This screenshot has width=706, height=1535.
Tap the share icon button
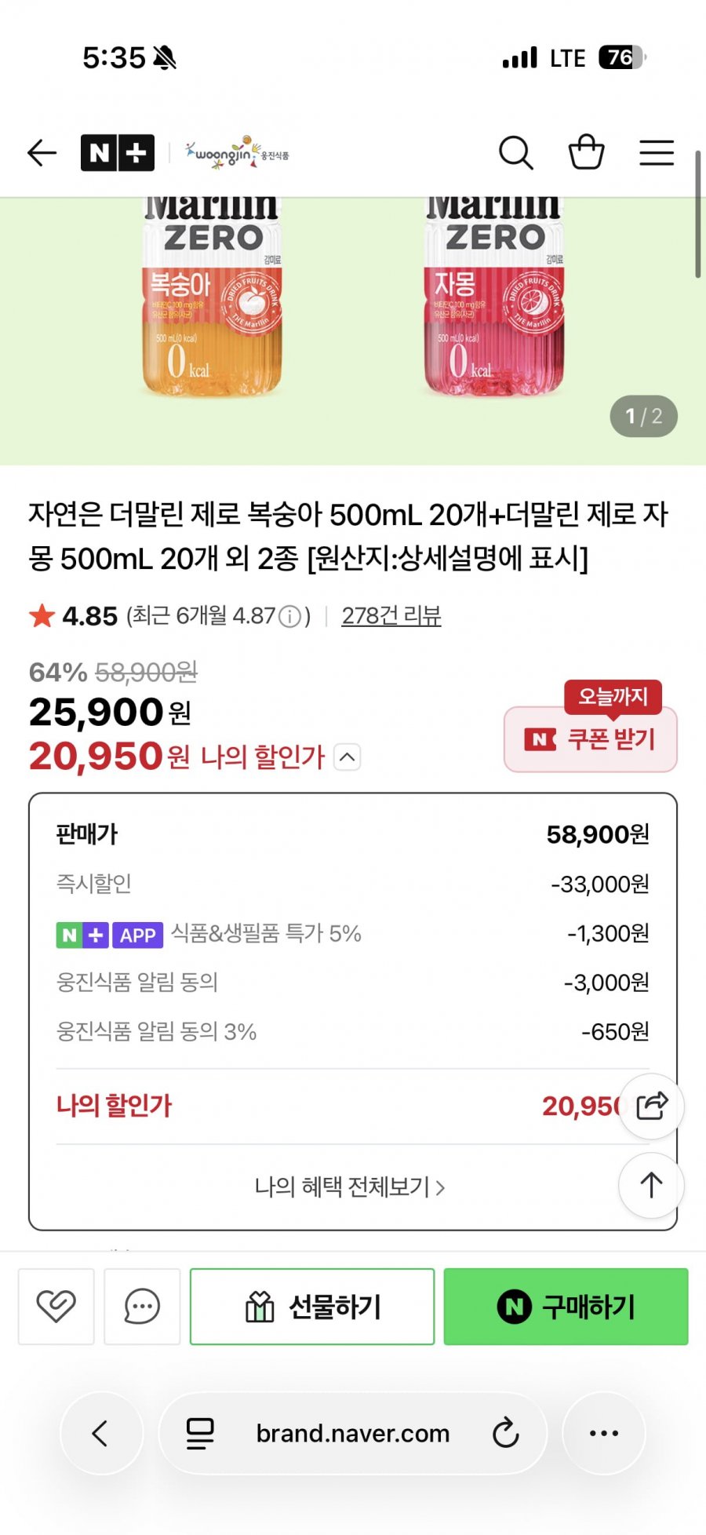click(651, 1107)
